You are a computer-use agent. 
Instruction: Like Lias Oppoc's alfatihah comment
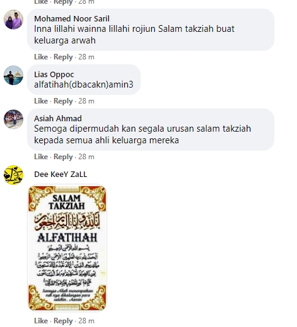tap(41, 101)
